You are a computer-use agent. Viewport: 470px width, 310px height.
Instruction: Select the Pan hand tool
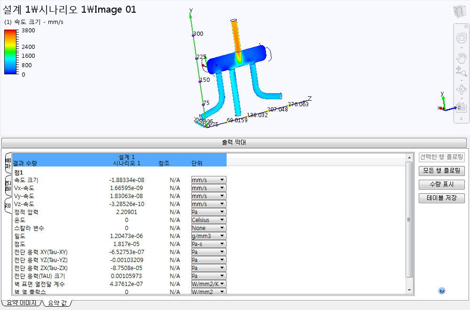click(462, 58)
